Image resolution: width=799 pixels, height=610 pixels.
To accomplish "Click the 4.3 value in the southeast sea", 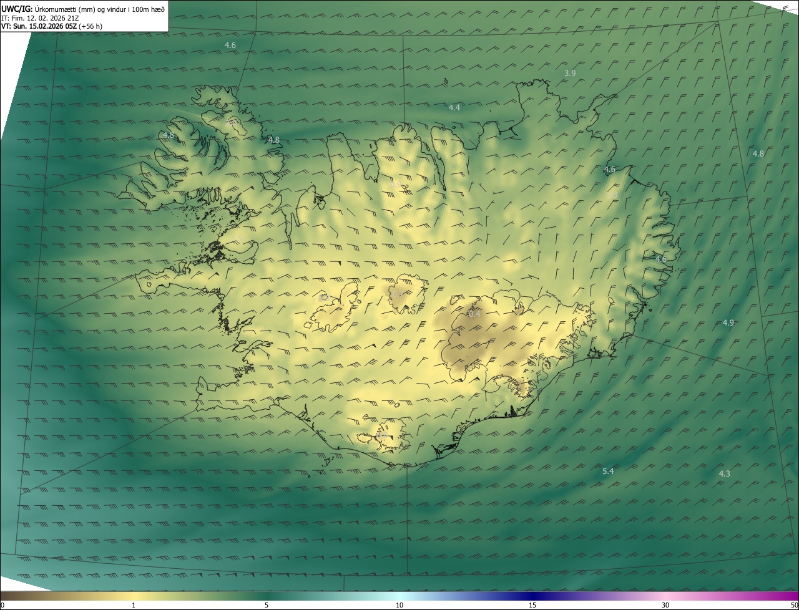I will 725,474.
